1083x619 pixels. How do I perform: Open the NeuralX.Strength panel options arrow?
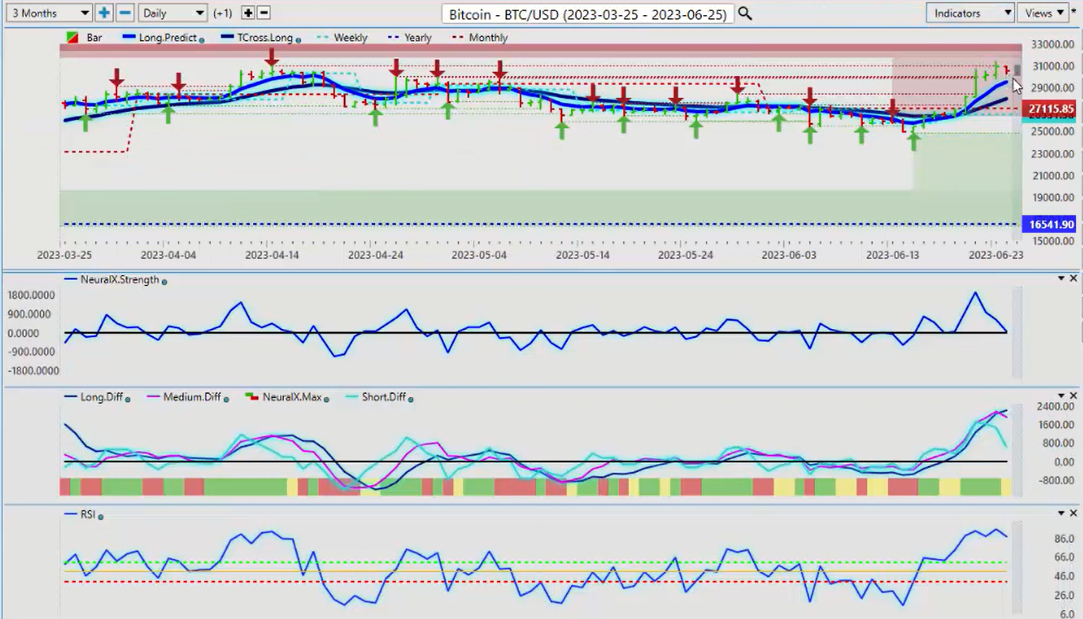click(1062, 279)
